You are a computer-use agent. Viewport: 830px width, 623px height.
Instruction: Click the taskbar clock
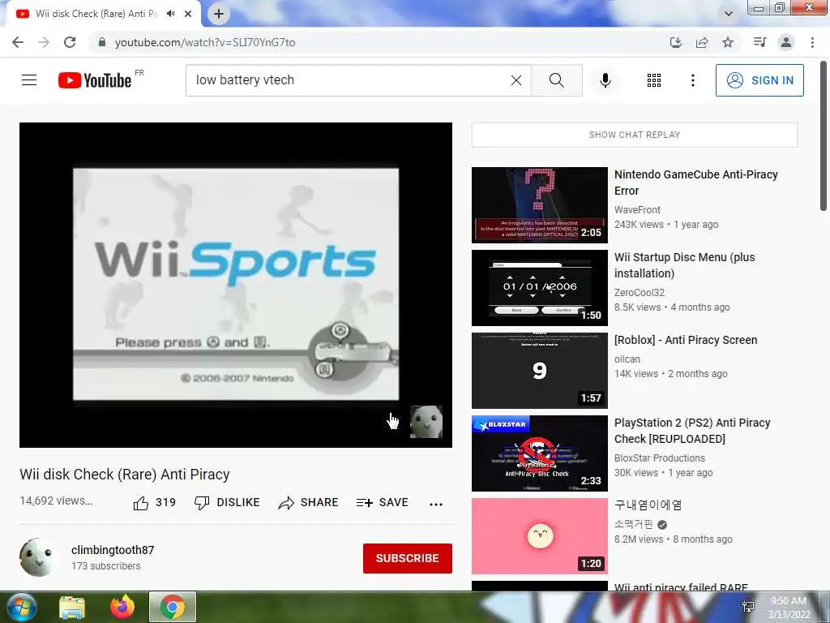click(x=789, y=608)
